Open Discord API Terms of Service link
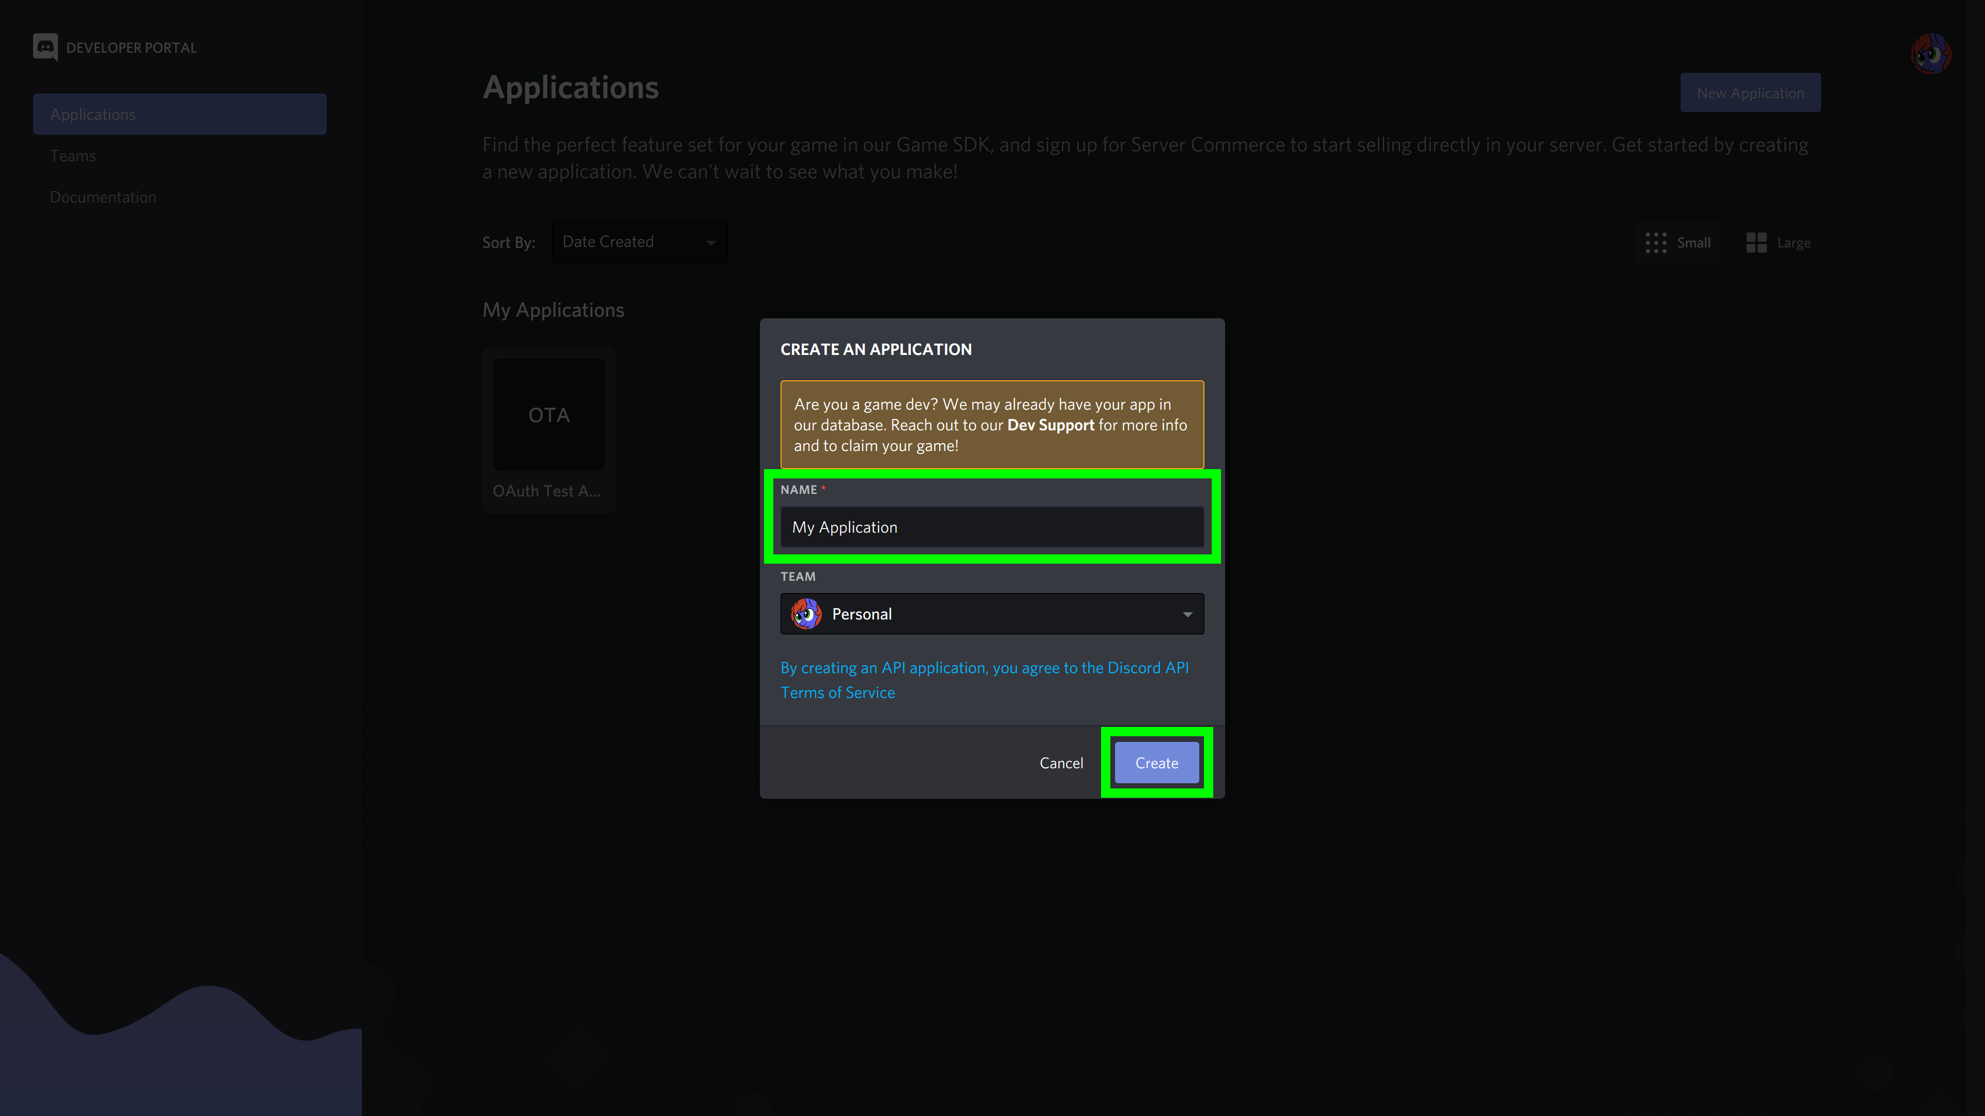Viewport: 1985px width, 1116px height. click(x=837, y=692)
